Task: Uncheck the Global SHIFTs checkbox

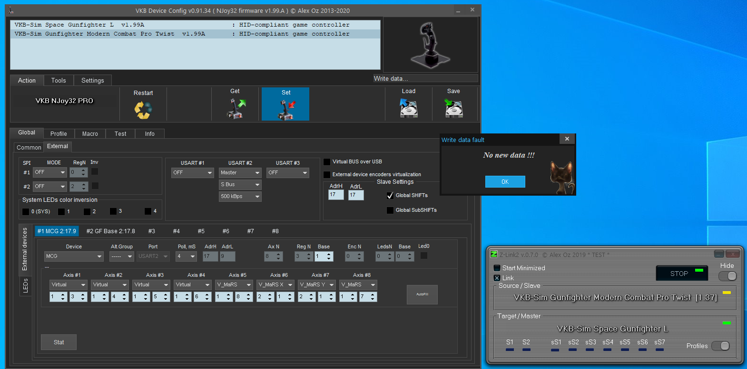Action: [390, 196]
